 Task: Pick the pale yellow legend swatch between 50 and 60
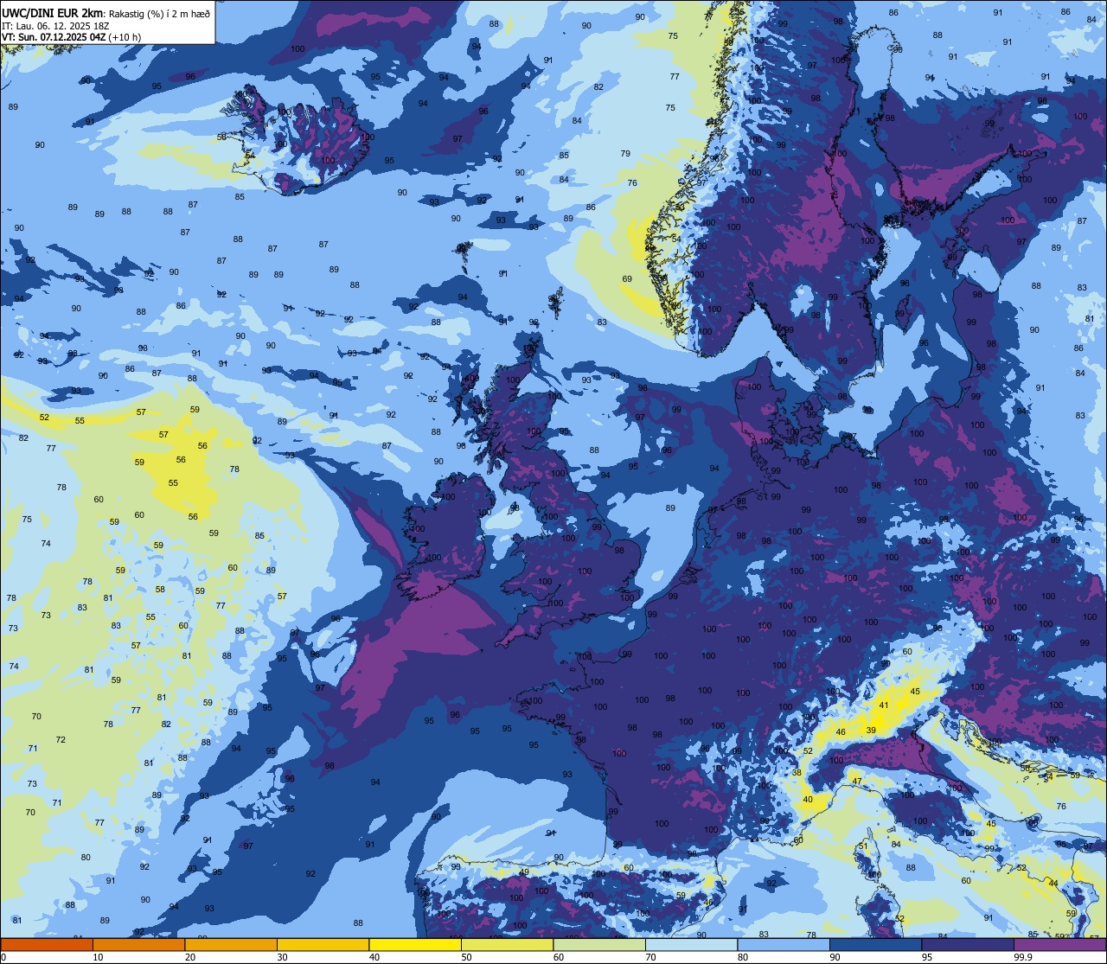(x=507, y=944)
